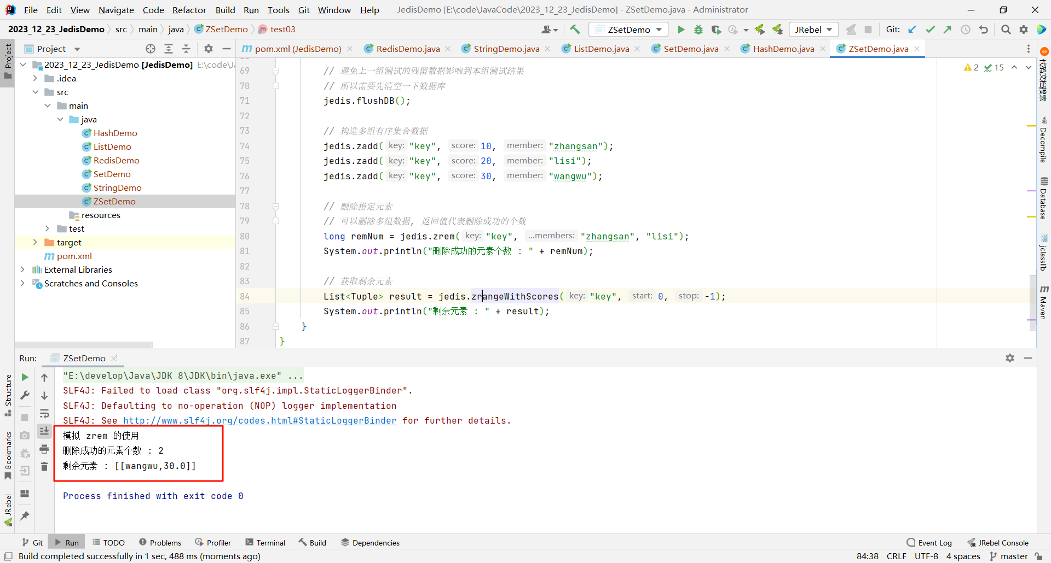
Task: Hide the Project tool window
Action: coord(227,49)
